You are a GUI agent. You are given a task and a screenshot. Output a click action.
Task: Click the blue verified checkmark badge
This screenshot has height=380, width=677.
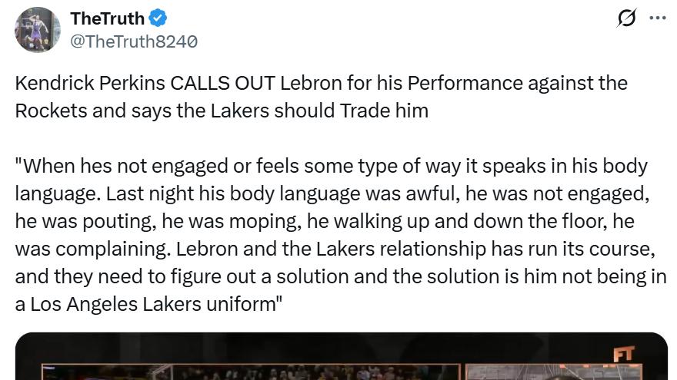158,18
